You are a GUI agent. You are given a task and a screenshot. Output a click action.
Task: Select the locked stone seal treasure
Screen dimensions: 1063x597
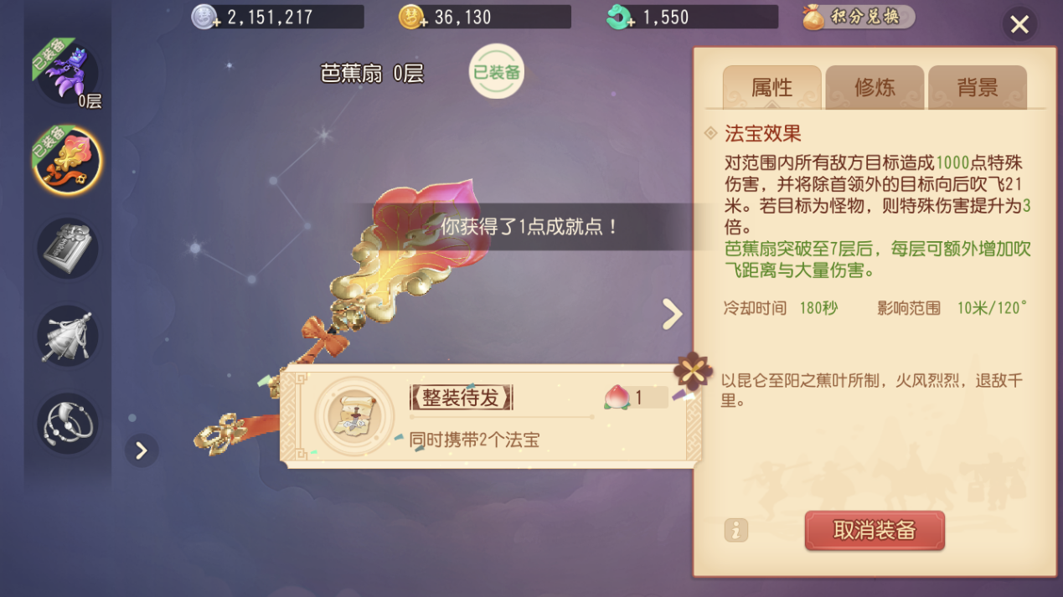pyautogui.click(x=67, y=249)
